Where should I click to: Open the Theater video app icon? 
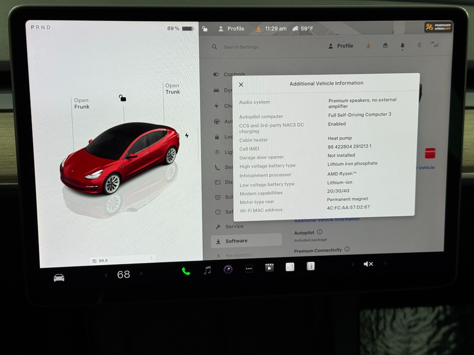pos(269,268)
